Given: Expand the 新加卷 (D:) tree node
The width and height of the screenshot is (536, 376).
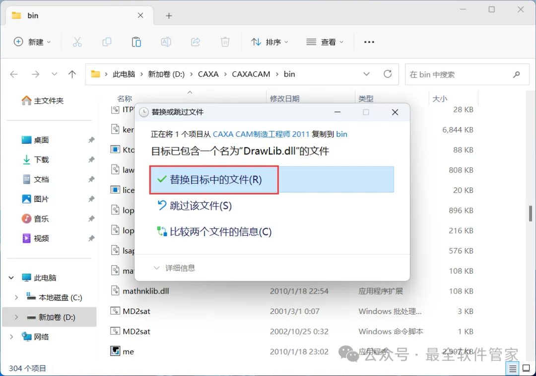Looking at the screenshot, I should pyautogui.click(x=16, y=317).
